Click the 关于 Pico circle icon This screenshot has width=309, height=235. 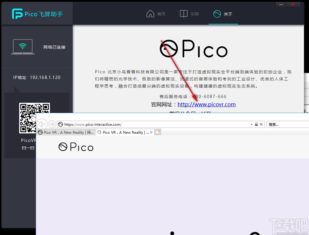tap(217, 14)
